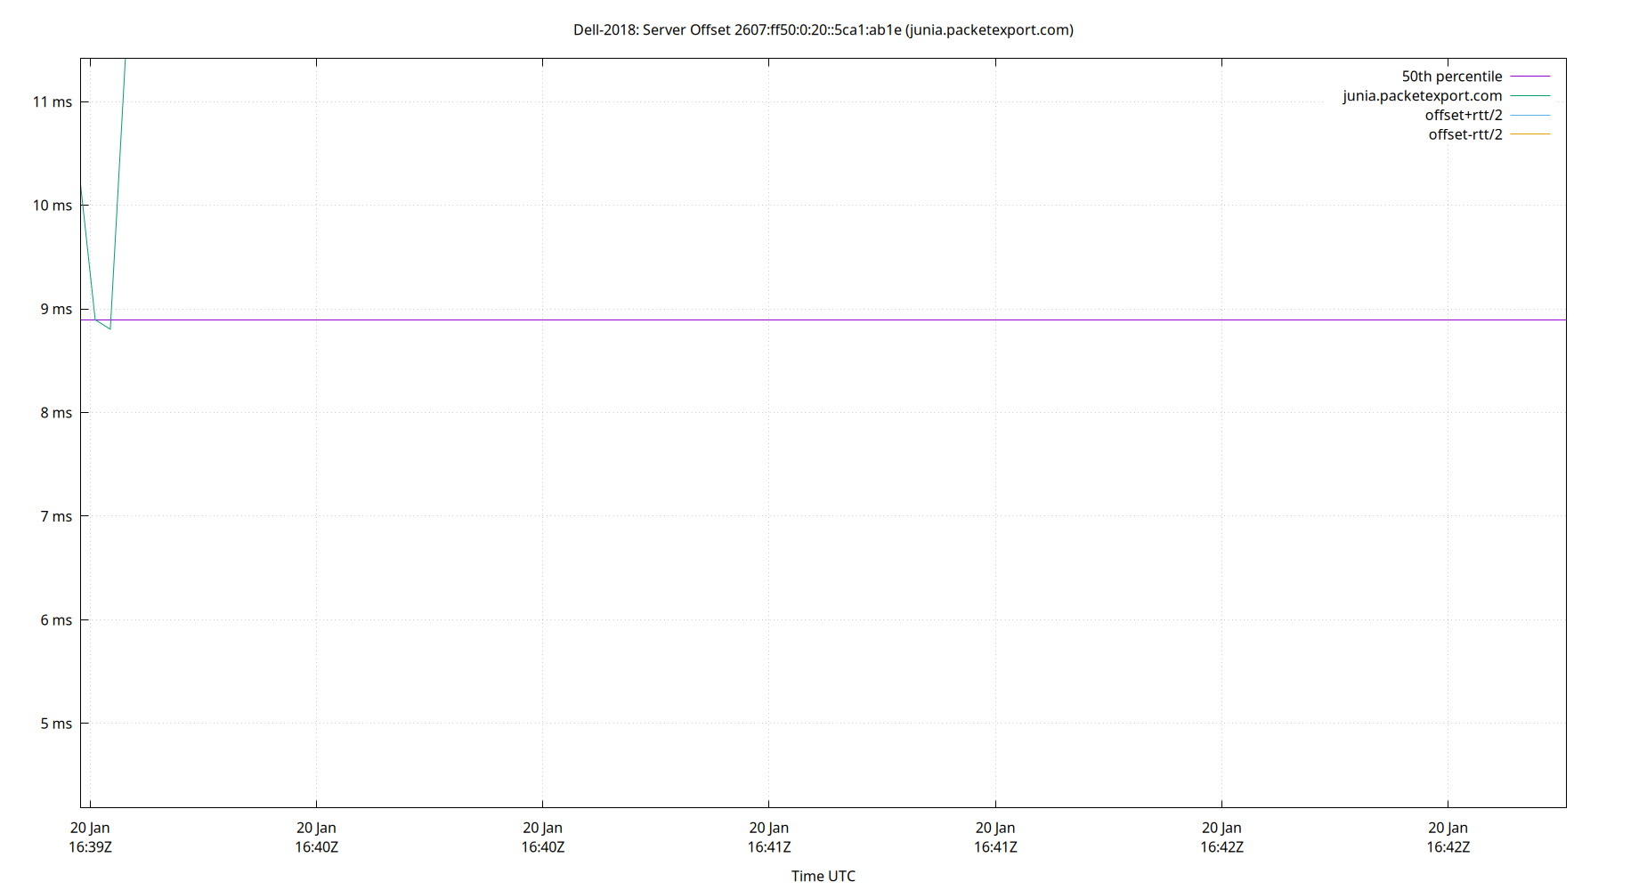Click the 9 ms axis tick label
The height and width of the screenshot is (890, 1647).
tap(55, 309)
